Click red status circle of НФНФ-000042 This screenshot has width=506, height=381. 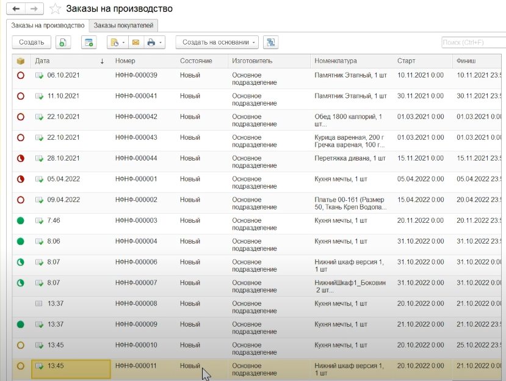point(21,117)
